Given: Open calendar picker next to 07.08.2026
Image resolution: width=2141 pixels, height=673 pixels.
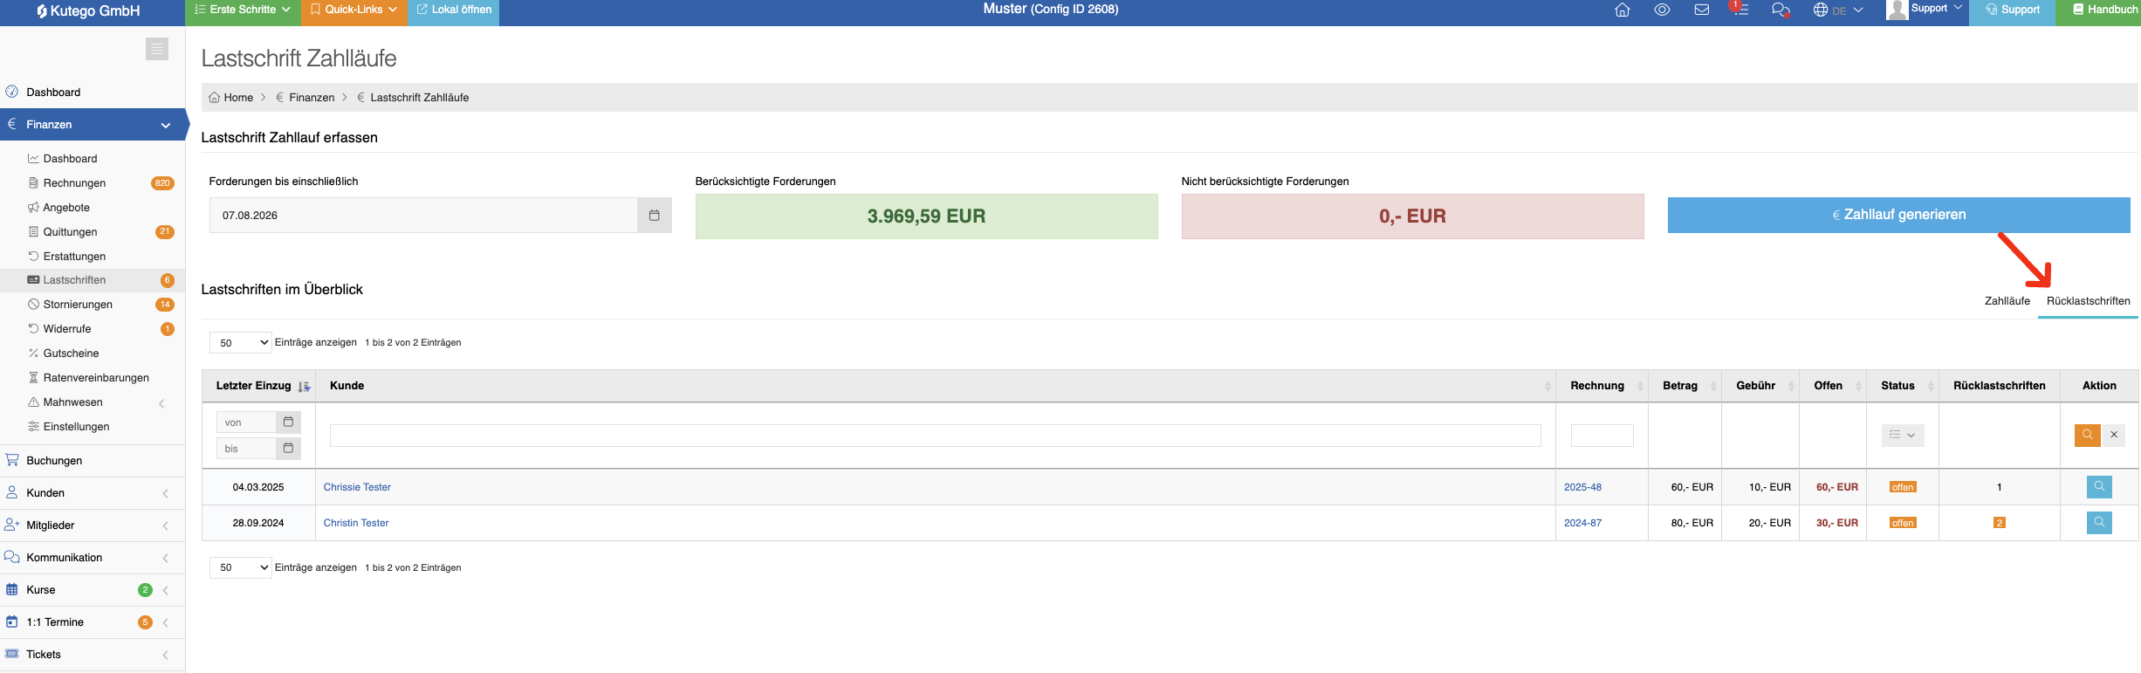Looking at the screenshot, I should coord(655,216).
